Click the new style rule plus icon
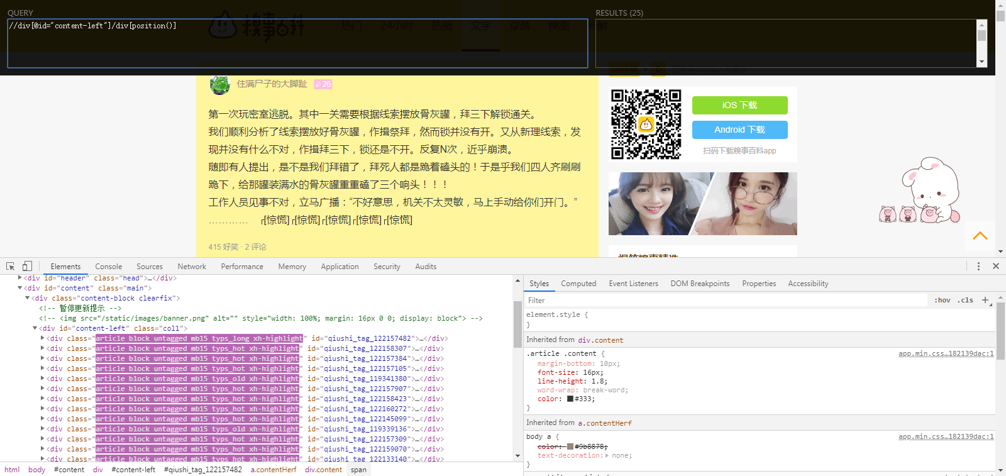 click(985, 300)
